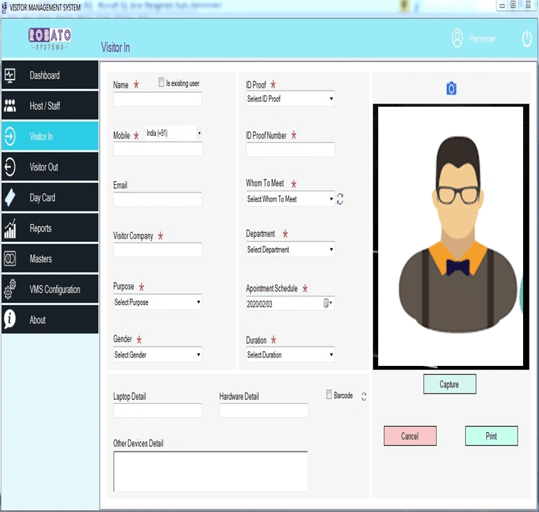Toggle the refresh control beside Barcode

(363, 396)
